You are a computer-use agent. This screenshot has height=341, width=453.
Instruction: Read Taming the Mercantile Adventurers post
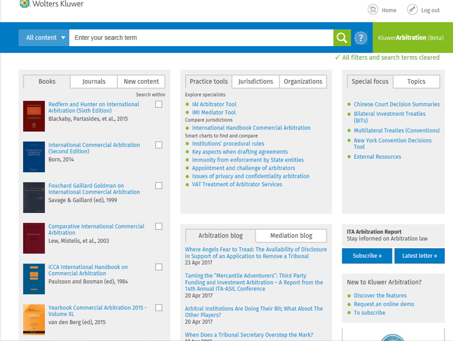coord(254,282)
